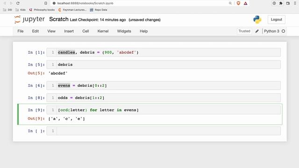Click the zoom magnifier icon in the address bar
This screenshot has width=299, height=168.
click(x=230, y=3)
